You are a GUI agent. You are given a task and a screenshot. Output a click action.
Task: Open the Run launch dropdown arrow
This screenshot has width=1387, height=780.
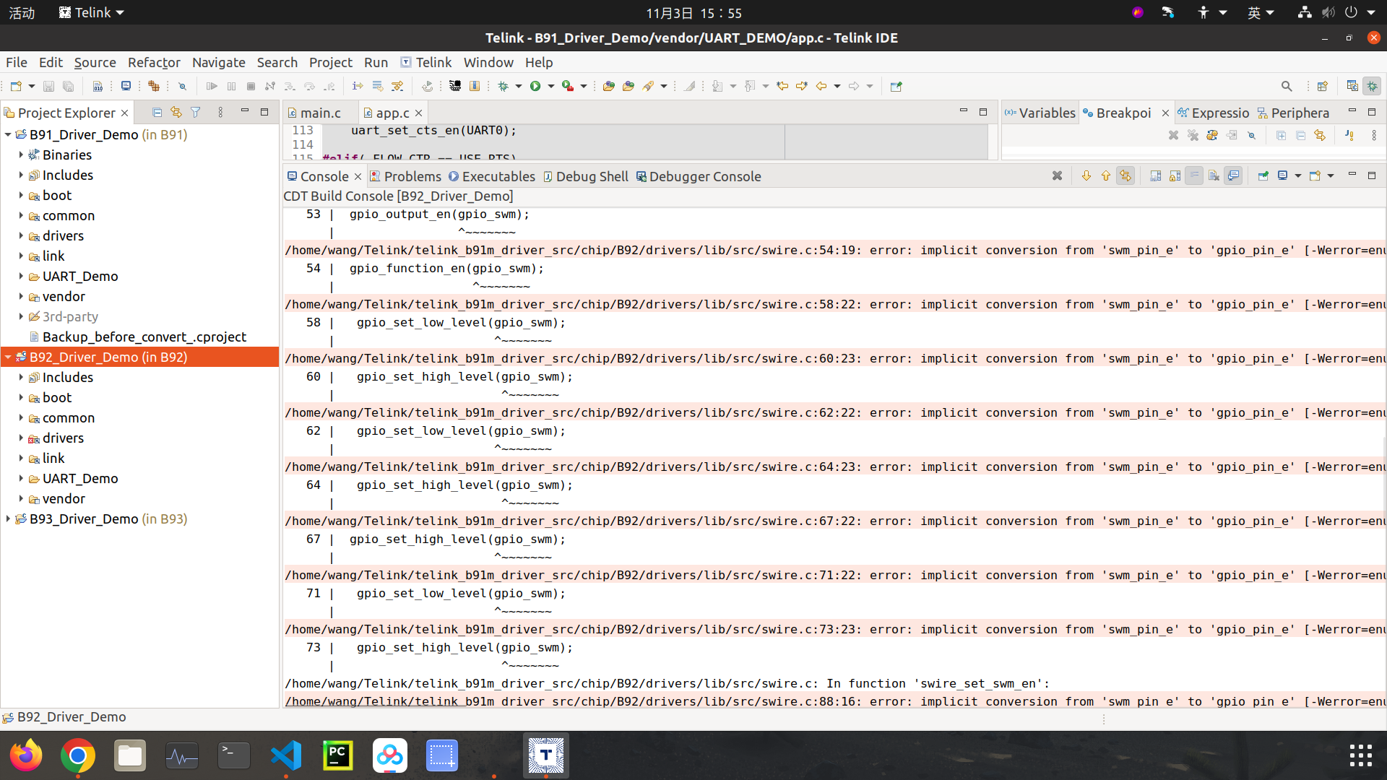coord(551,86)
